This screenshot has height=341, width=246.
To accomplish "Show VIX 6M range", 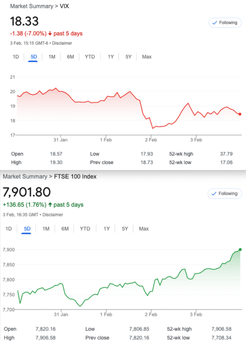I will (70, 57).
